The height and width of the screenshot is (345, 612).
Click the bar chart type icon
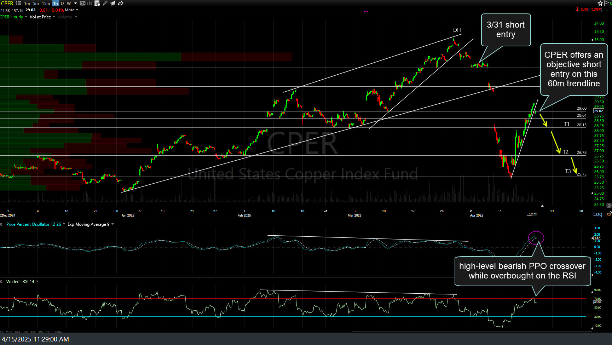(90, 3)
